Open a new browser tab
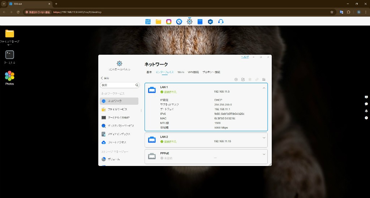 coord(56,4)
